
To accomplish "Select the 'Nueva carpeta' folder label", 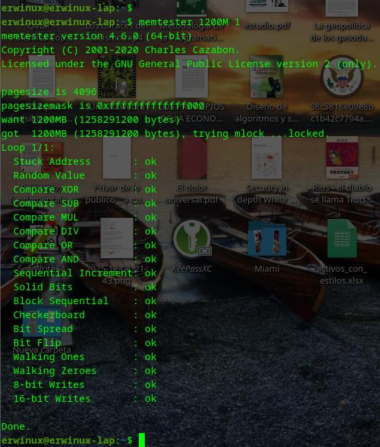I will (42, 350).
